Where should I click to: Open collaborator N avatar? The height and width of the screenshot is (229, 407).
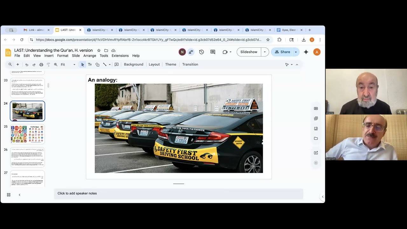pyautogui.click(x=182, y=52)
